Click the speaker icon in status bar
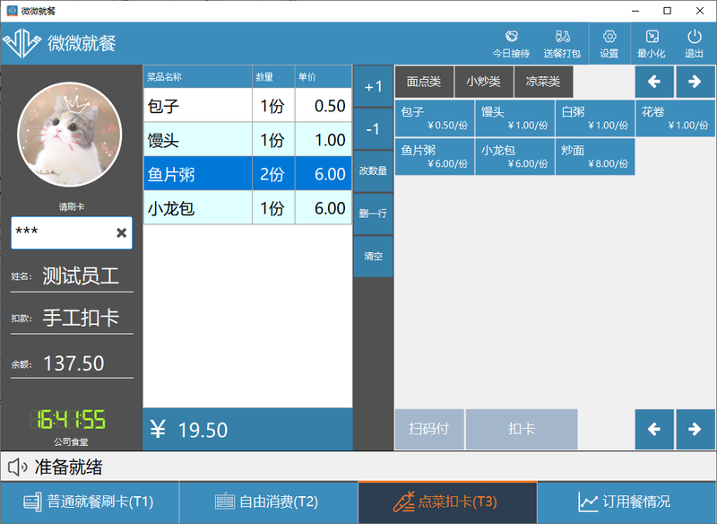The width and height of the screenshot is (717, 524). tap(17, 467)
